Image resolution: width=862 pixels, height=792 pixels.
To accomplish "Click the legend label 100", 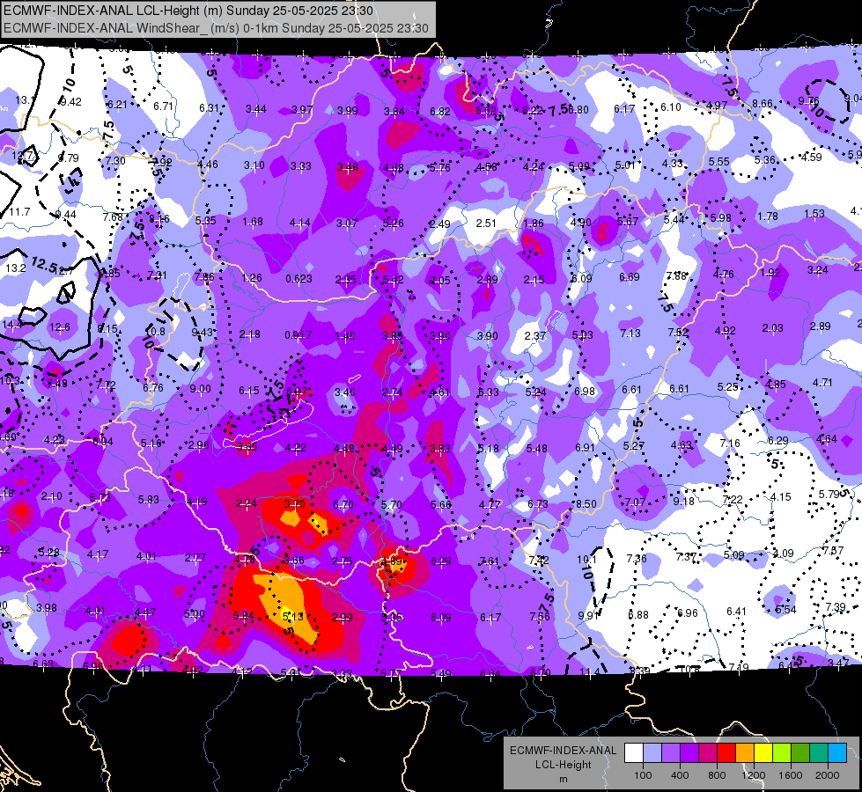I will pyautogui.click(x=643, y=775).
